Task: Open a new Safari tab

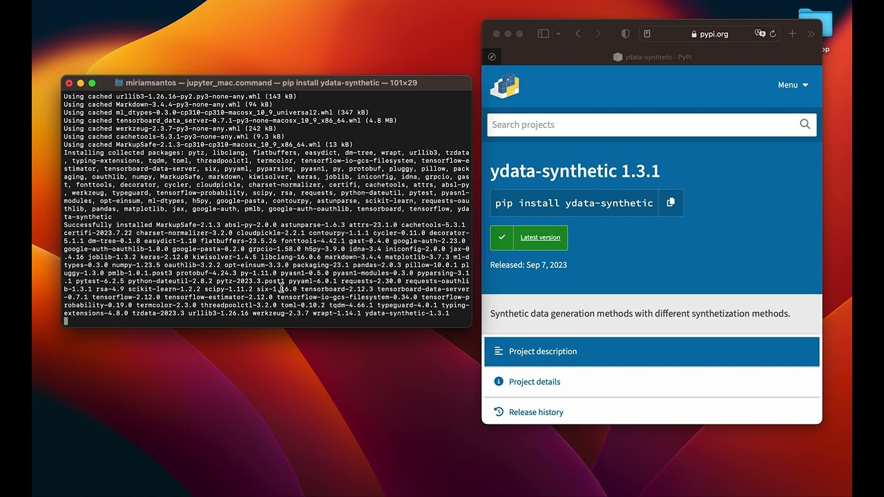Action: pyautogui.click(x=792, y=34)
